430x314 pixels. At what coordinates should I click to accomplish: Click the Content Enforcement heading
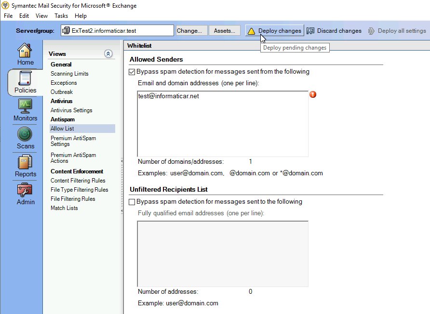(x=77, y=171)
